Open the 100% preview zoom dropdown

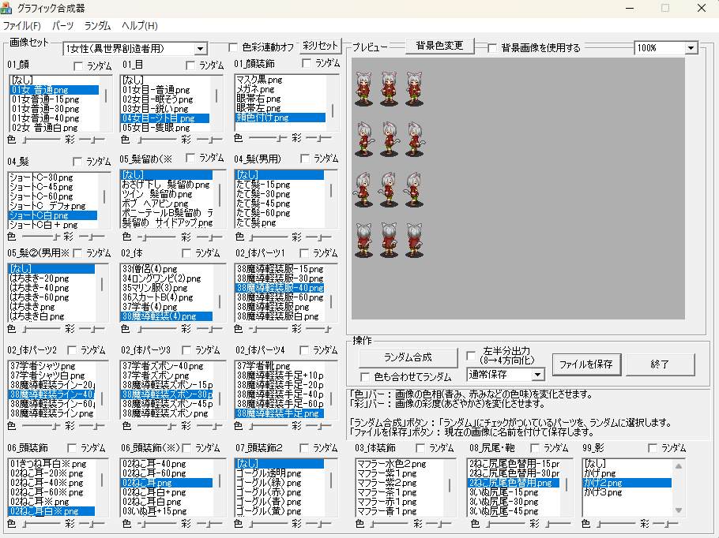(x=691, y=48)
